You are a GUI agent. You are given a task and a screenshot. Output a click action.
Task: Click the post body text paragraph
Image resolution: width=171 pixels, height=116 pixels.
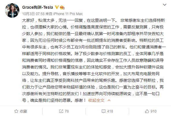click(x=94, y=60)
